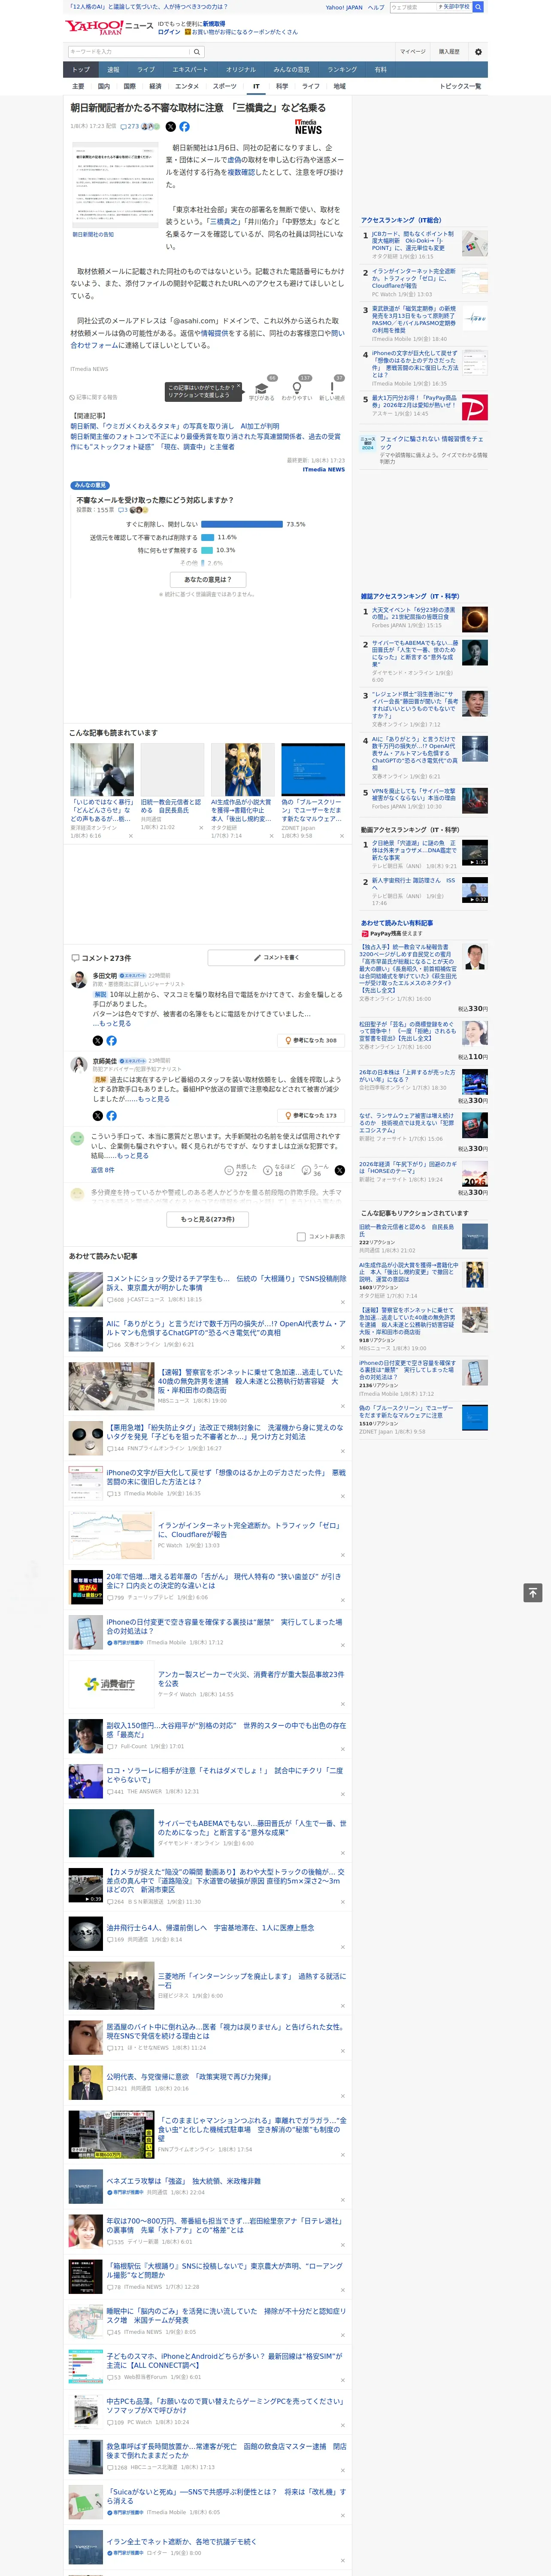Screen dimensions: 551x2576
Task: Expand もっと見る in 多田文明 comment
Action: click(114, 1023)
